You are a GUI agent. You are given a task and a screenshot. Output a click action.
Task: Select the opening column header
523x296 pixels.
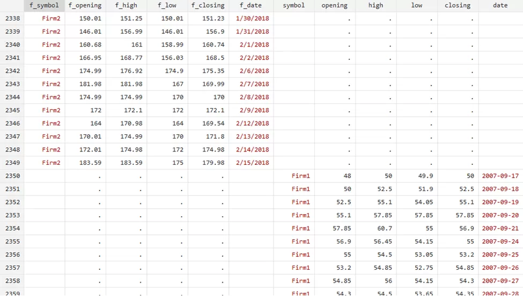point(335,6)
